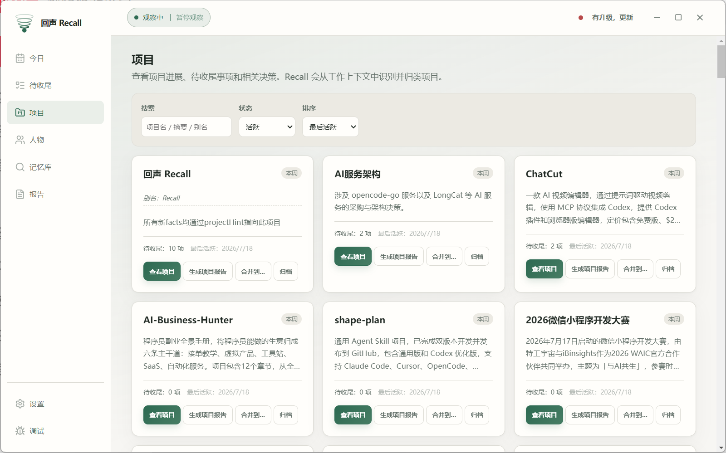Click 查看项目 on the AI服务架构 card
The width and height of the screenshot is (726, 453).
click(x=353, y=256)
